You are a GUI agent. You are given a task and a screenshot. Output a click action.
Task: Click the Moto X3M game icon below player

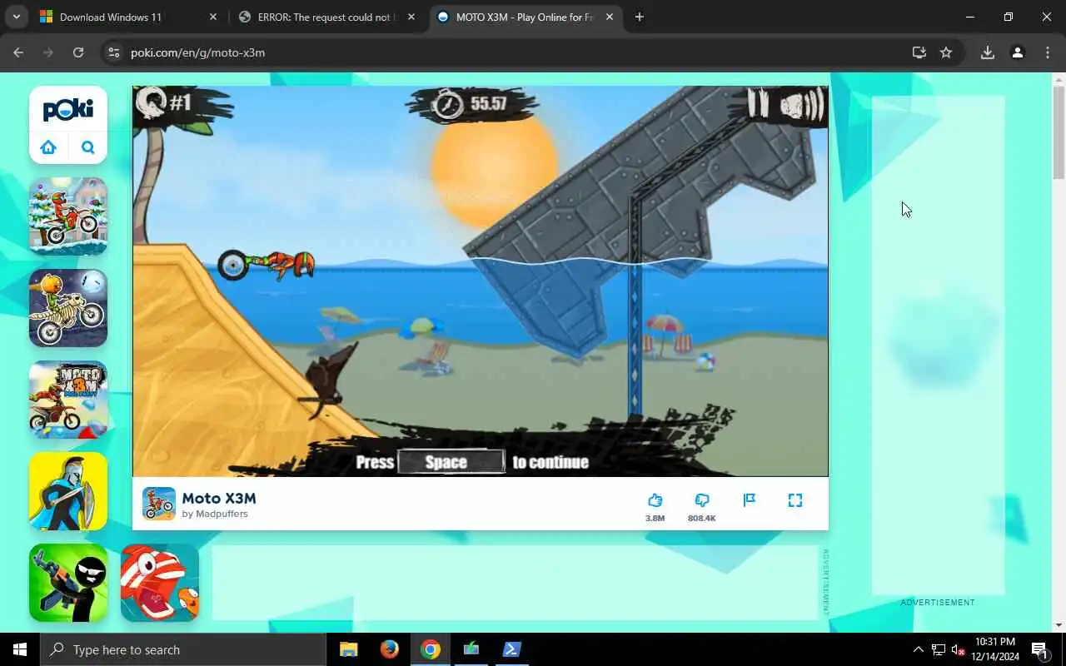158,504
